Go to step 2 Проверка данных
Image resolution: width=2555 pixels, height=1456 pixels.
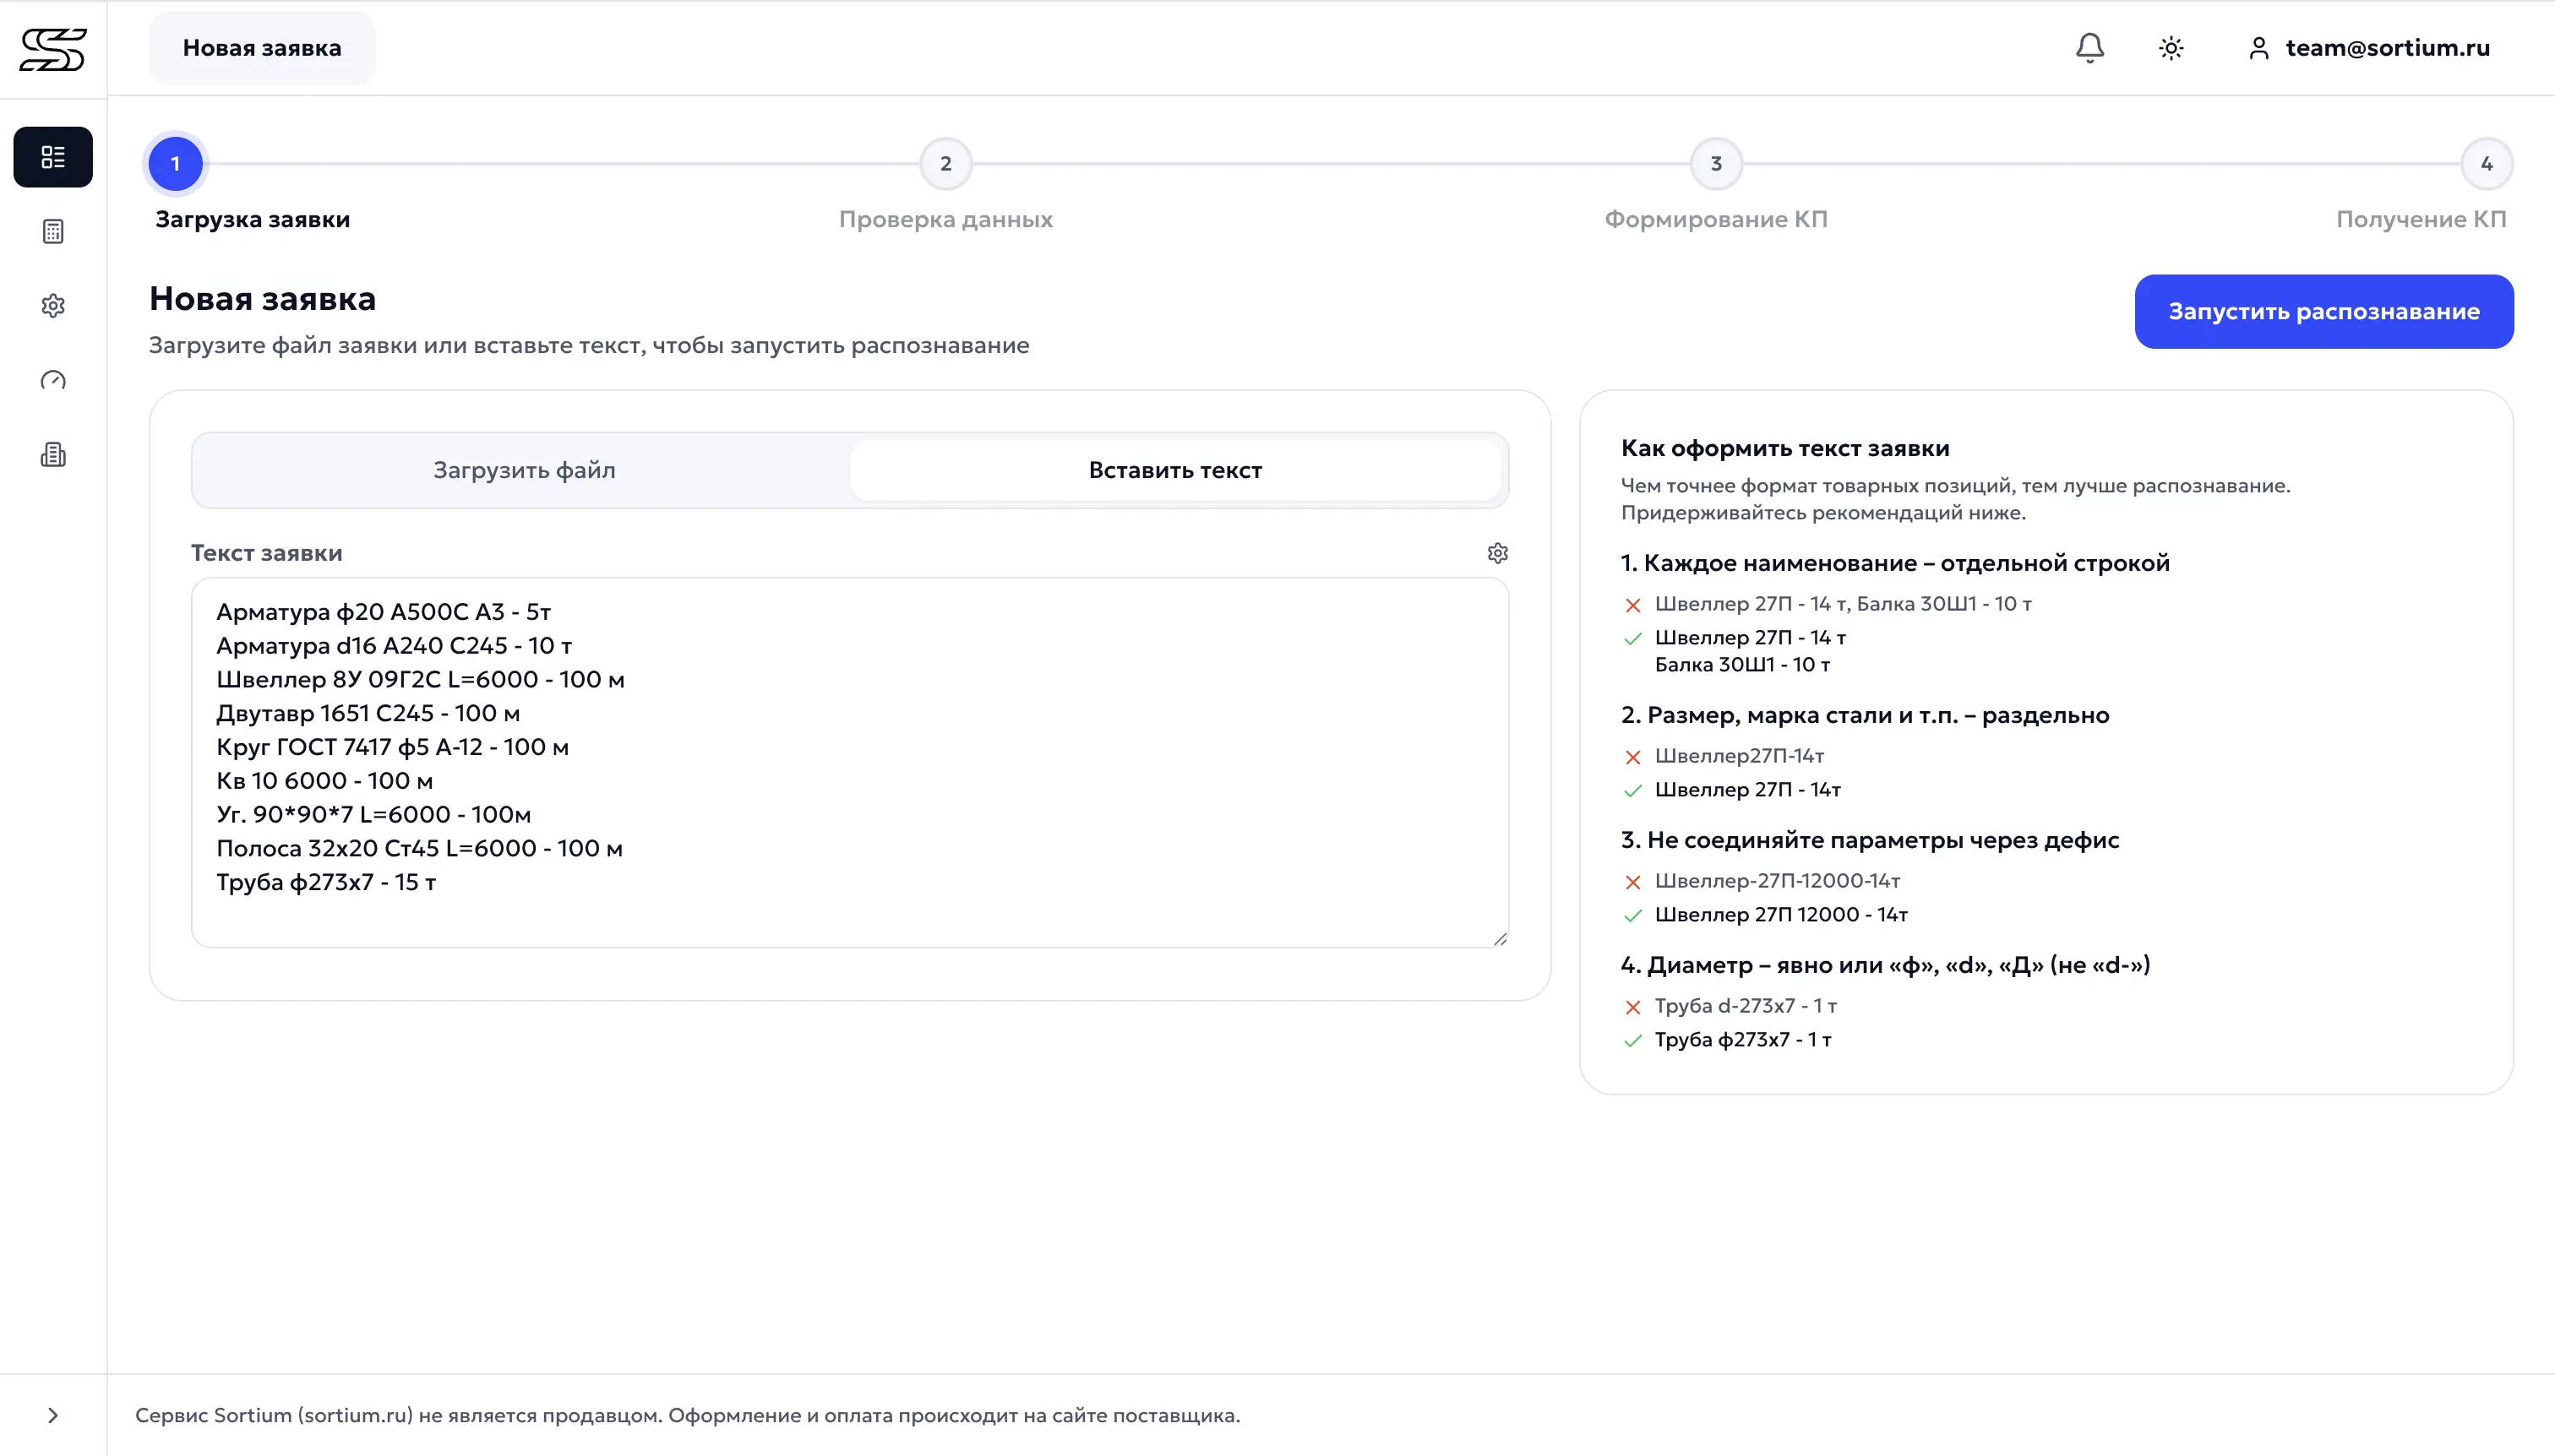(945, 164)
